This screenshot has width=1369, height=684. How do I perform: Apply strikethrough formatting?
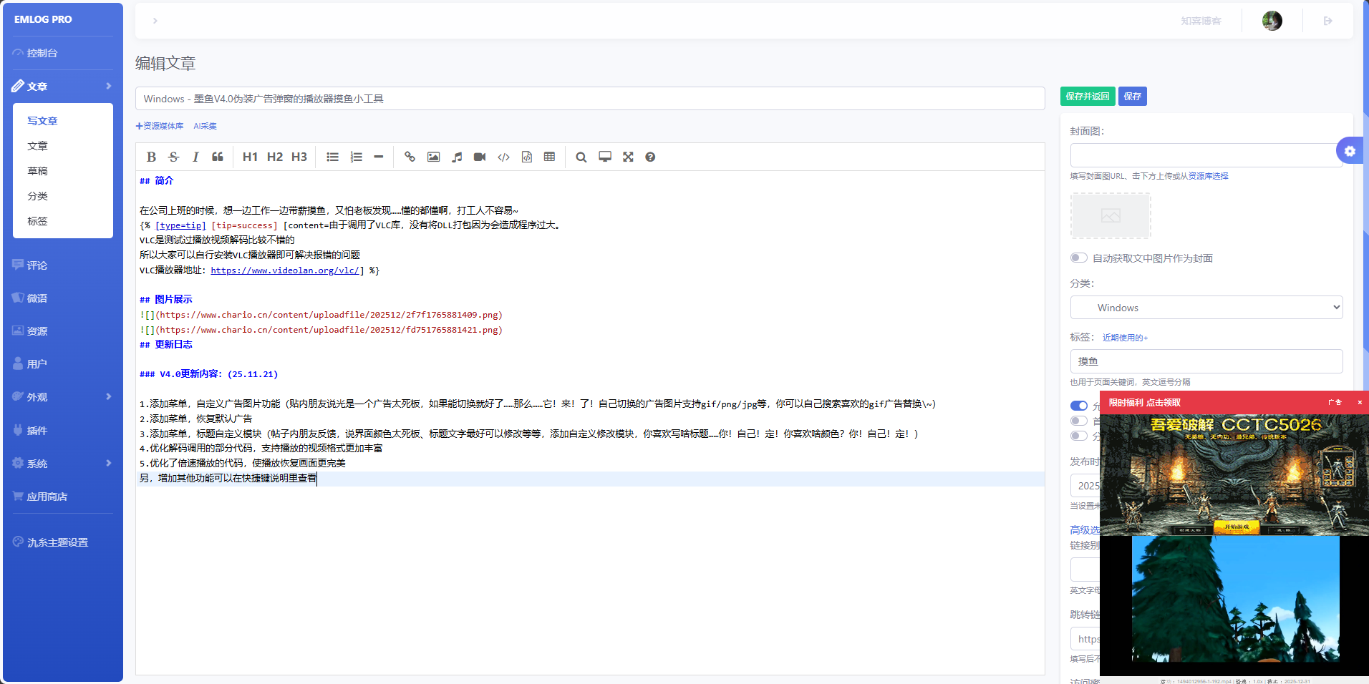click(x=173, y=157)
